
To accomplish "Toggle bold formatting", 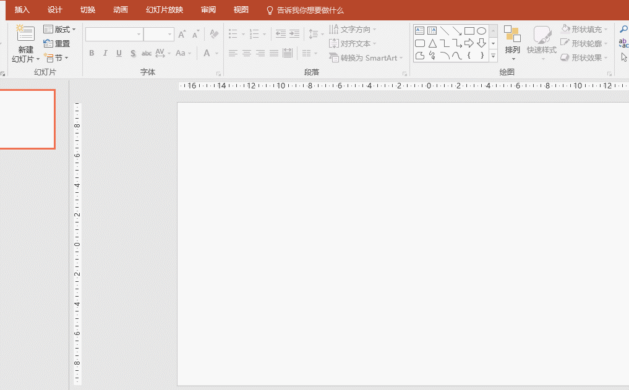I will (x=92, y=53).
